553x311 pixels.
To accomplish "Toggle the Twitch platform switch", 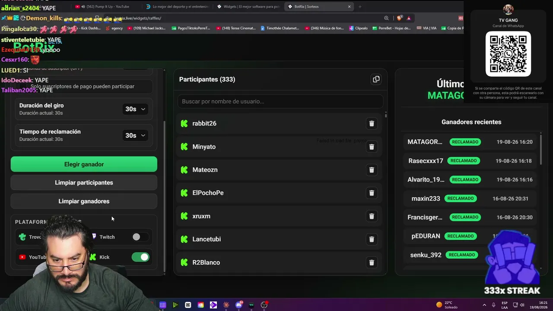I will tap(140, 237).
